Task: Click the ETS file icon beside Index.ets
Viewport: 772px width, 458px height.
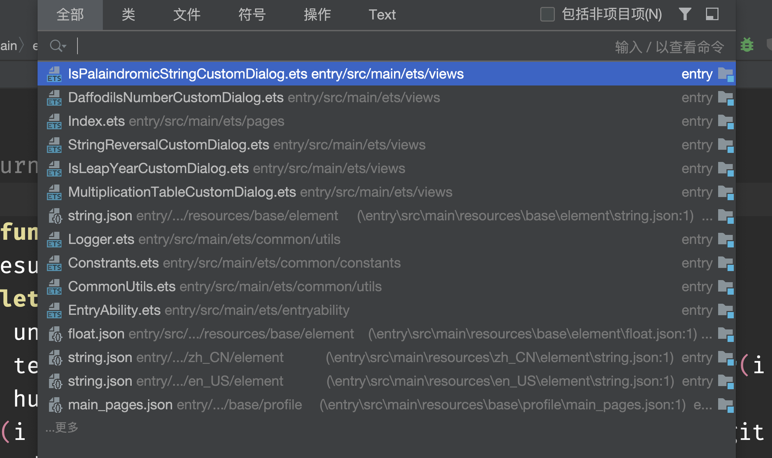Action: pos(54,122)
